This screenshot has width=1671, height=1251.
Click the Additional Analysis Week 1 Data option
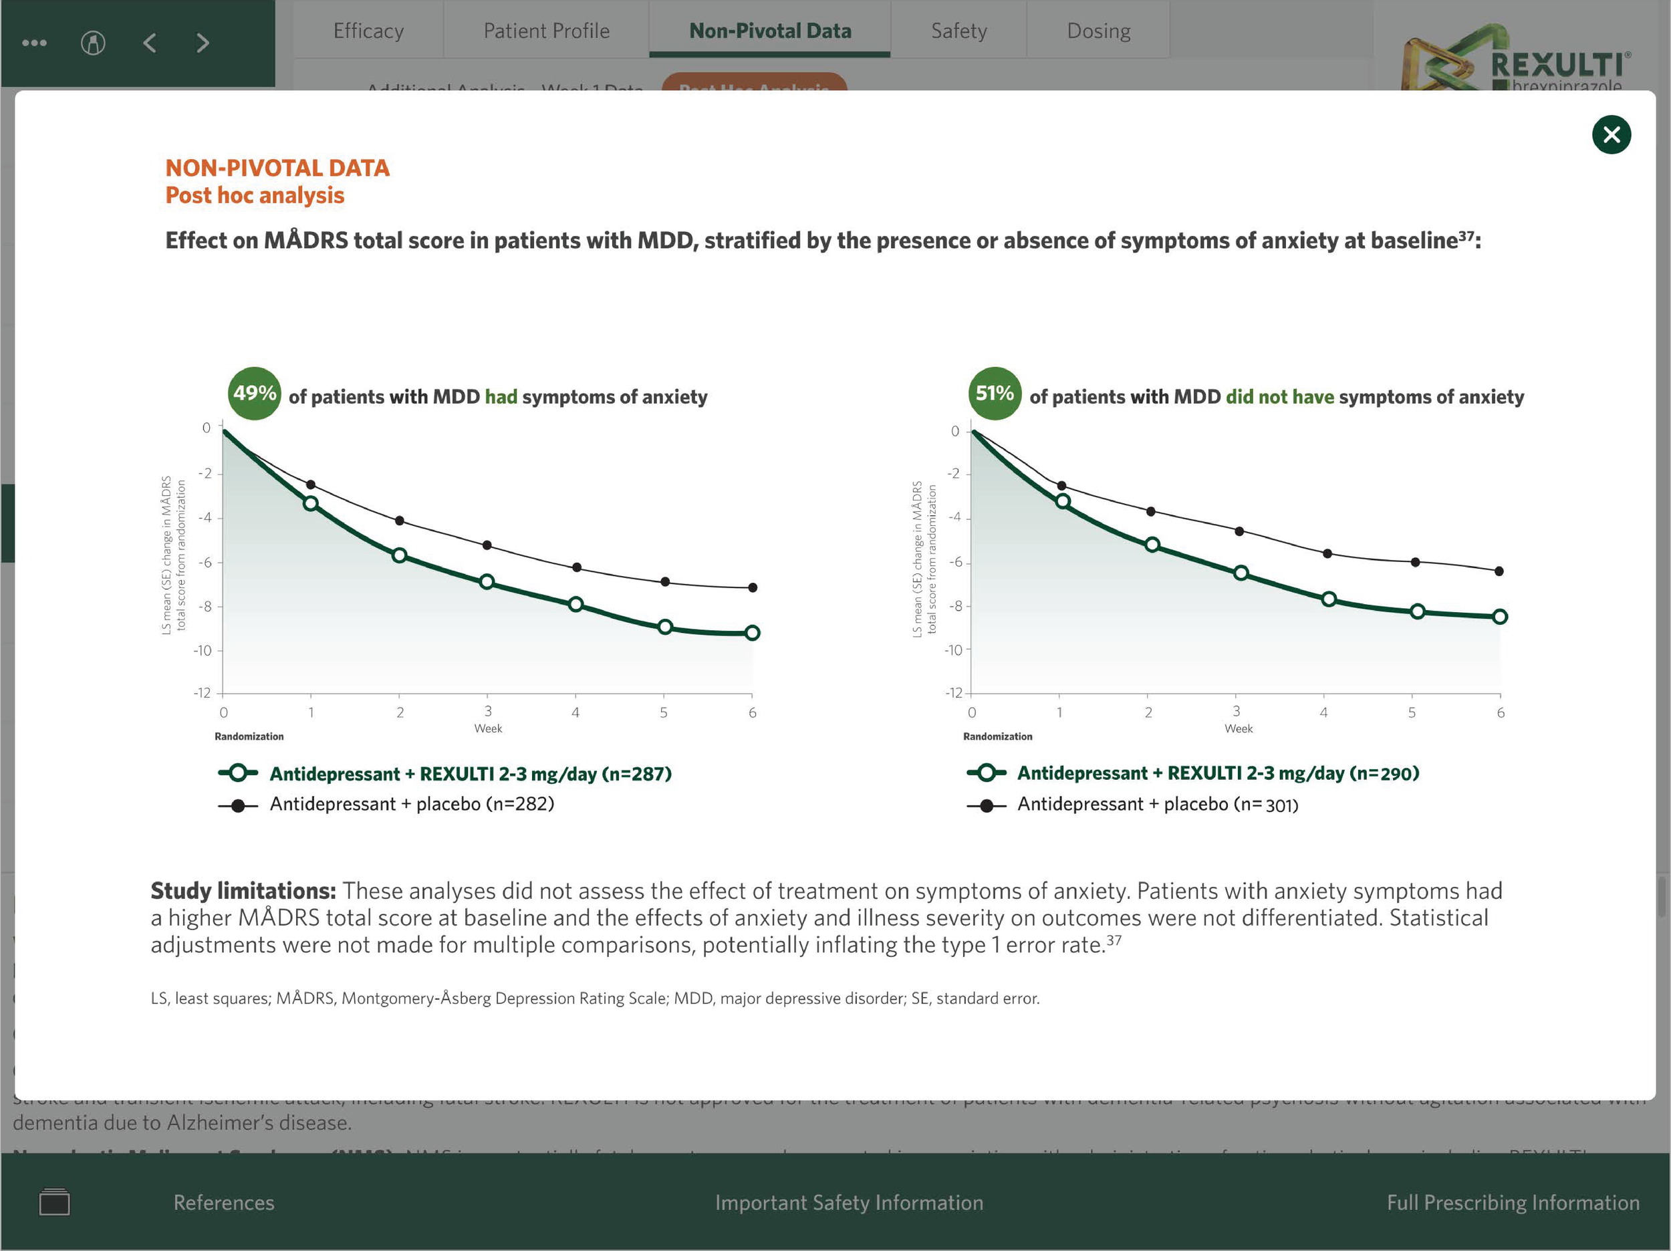(x=505, y=86)
